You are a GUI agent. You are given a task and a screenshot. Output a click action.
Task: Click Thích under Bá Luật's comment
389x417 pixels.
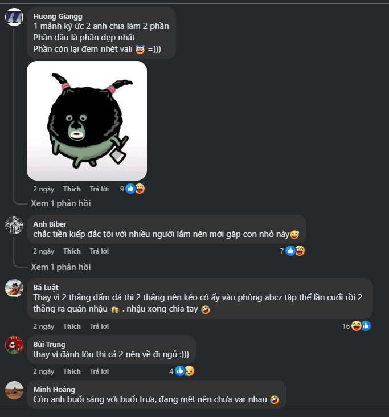point(72,326)
